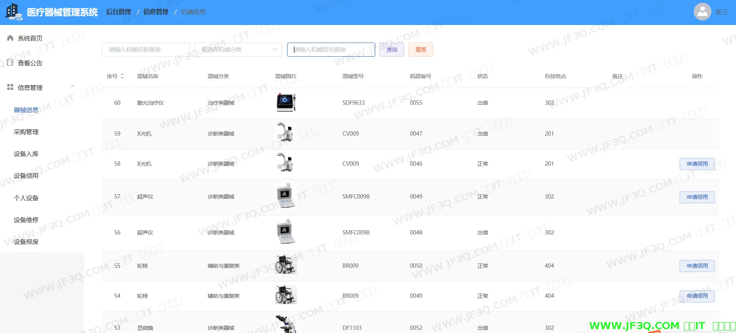Open the 张三 user account menu

click(721, 12)
